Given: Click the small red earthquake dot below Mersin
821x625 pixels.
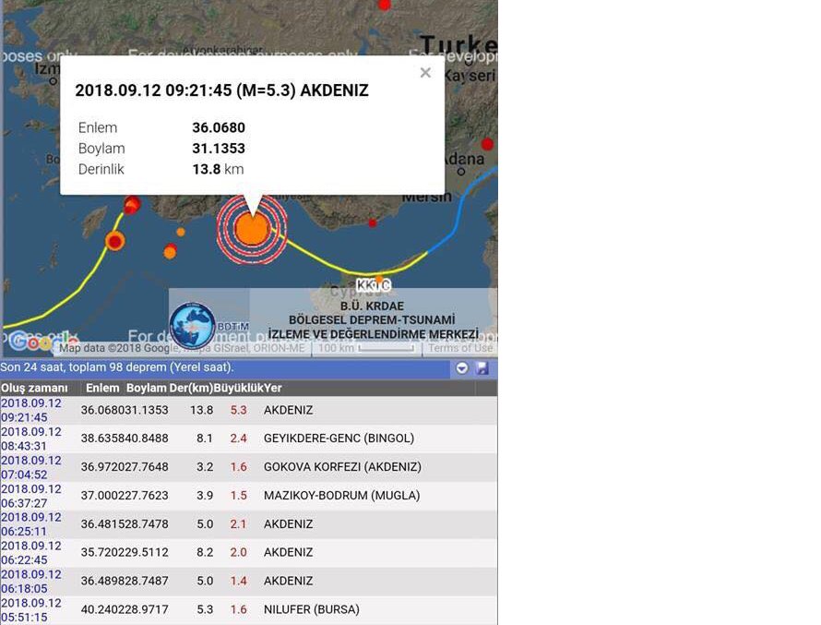Looking at the screenshot, I should [x=373, y=223].
